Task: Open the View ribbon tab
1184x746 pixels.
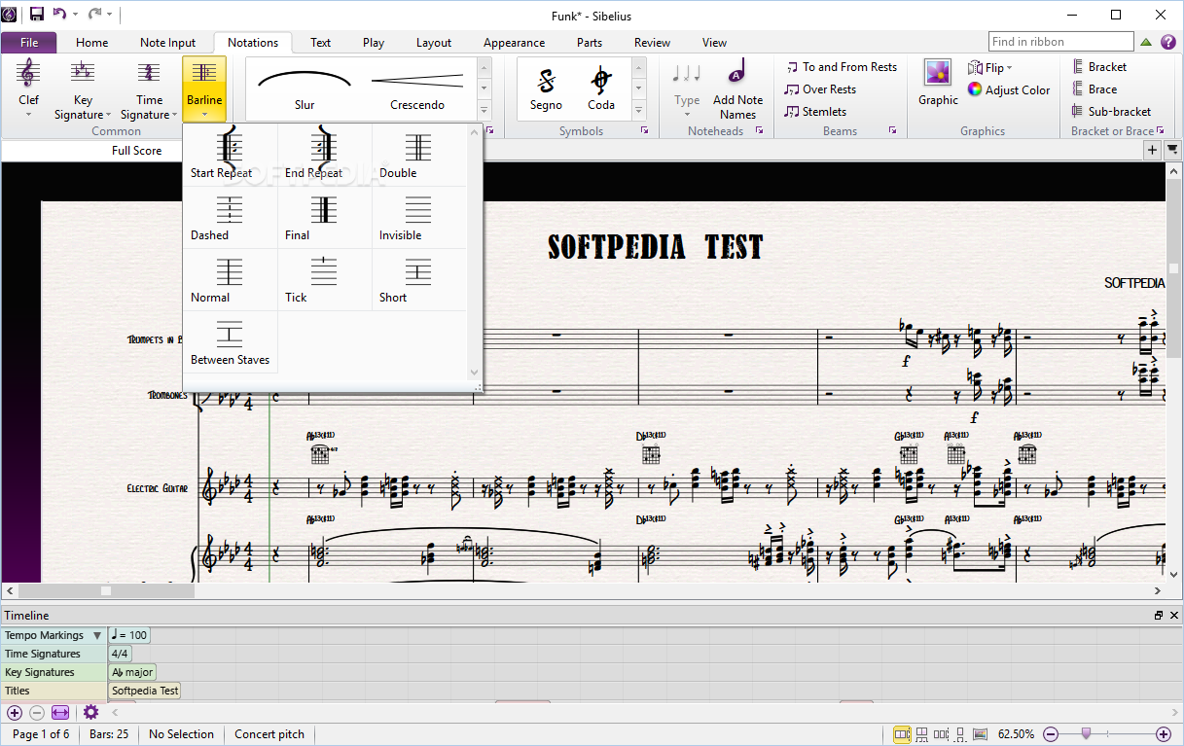Action: (x=715, y=43)
